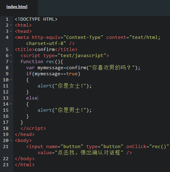The width and height of the screenshot is (170, 172).
Task: Click the charset=utf-8 continuation text
Action: pos(46,44)
